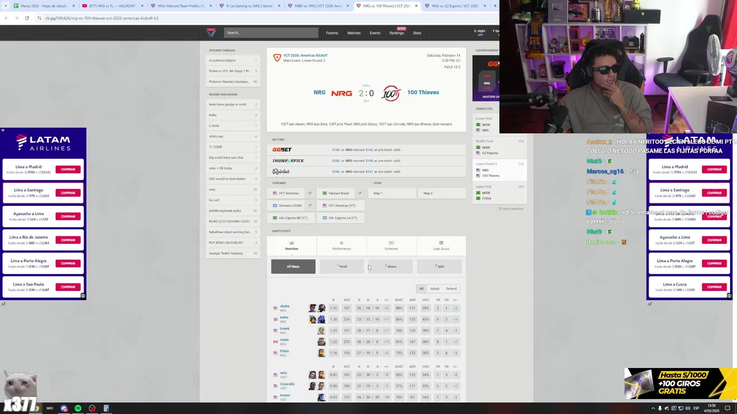Reload the page with the refresh icon
This screenshot has width=737, height=414.
click(26, 18)
